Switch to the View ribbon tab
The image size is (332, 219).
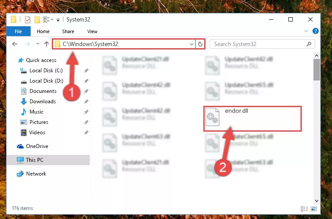(92, 31)
